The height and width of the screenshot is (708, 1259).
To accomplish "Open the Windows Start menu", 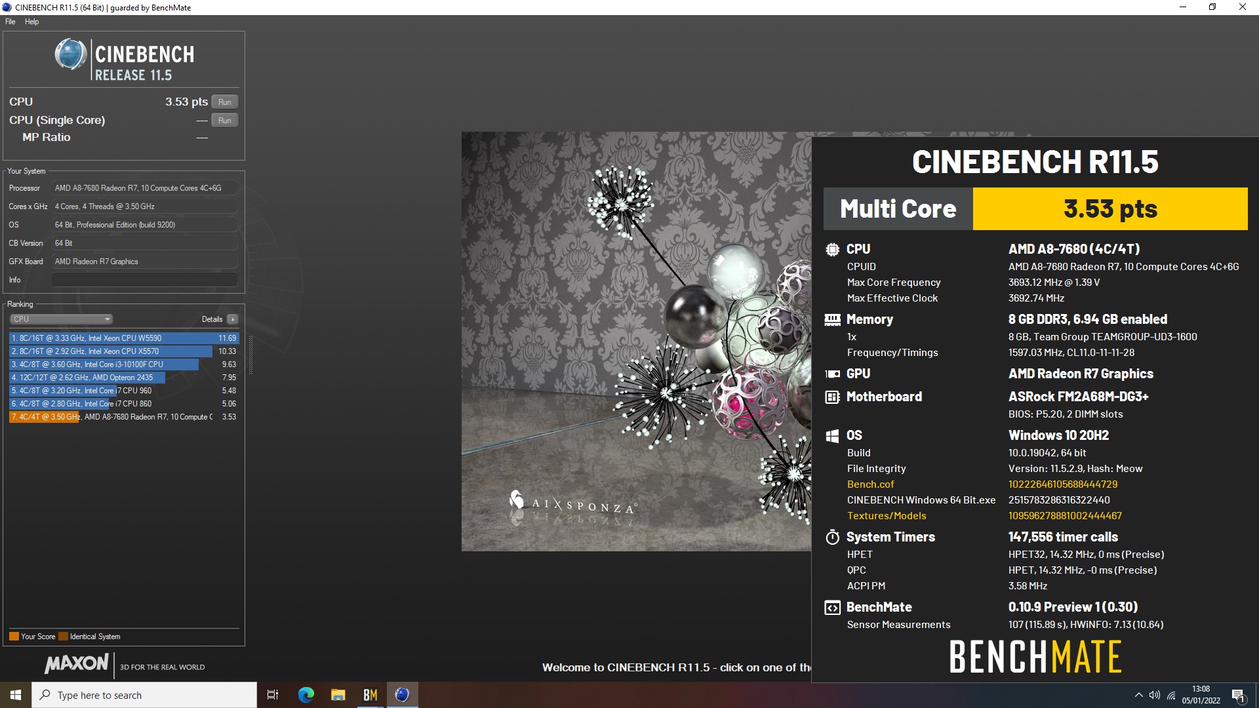I will pos(16,695).
